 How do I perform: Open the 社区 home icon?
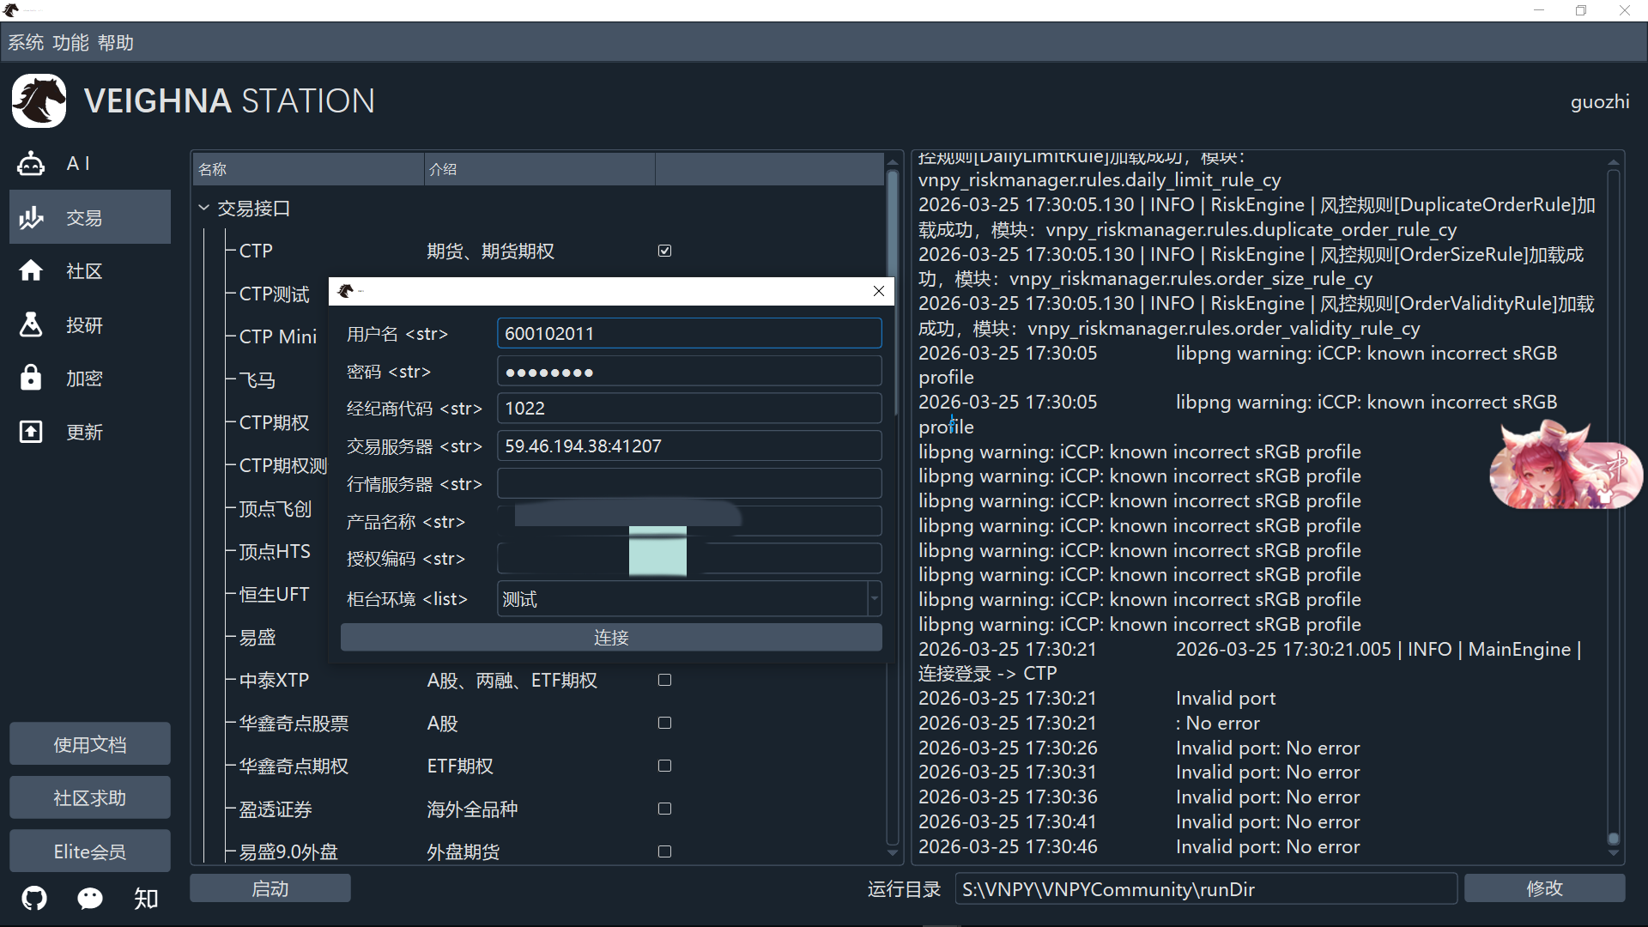point(32,271)
